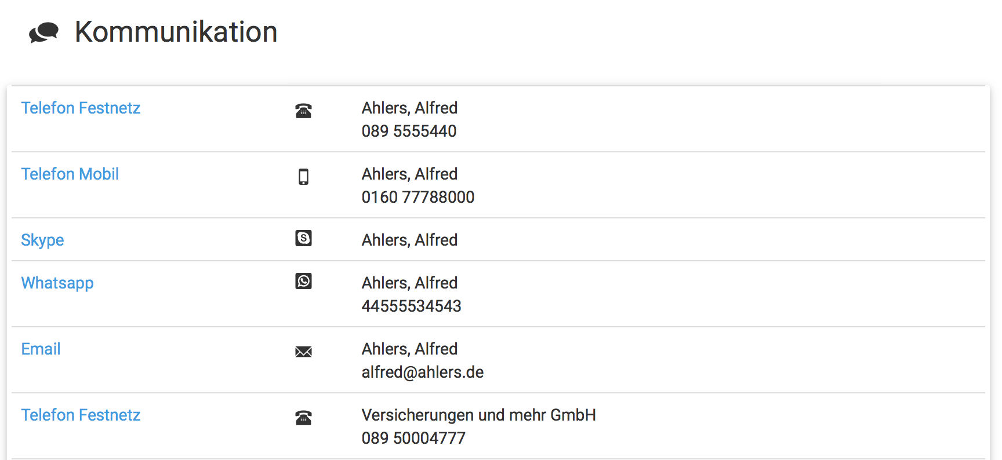The image size is (1002, 460).
Task: Open the Telefon Mobil link
Action: (70, 174)
